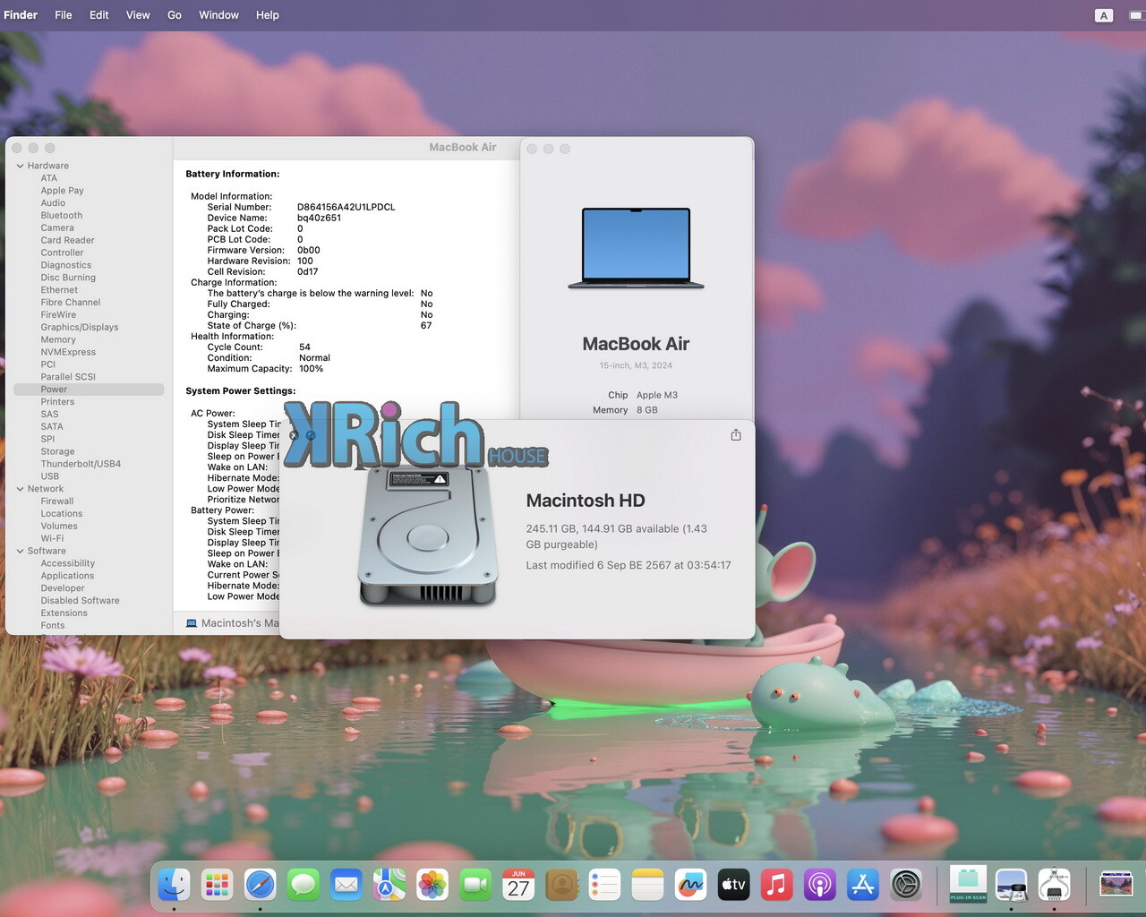The width and height of the screenshot is (1146, 917).
Task: Open the recent wallpaper image in Dock
Action: click(x=1116, y=884)
